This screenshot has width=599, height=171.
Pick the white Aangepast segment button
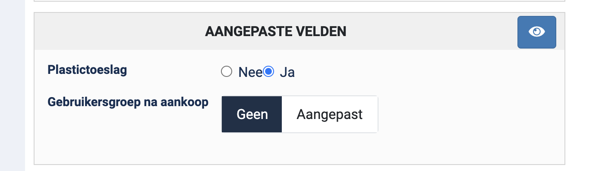coord(330,114)
